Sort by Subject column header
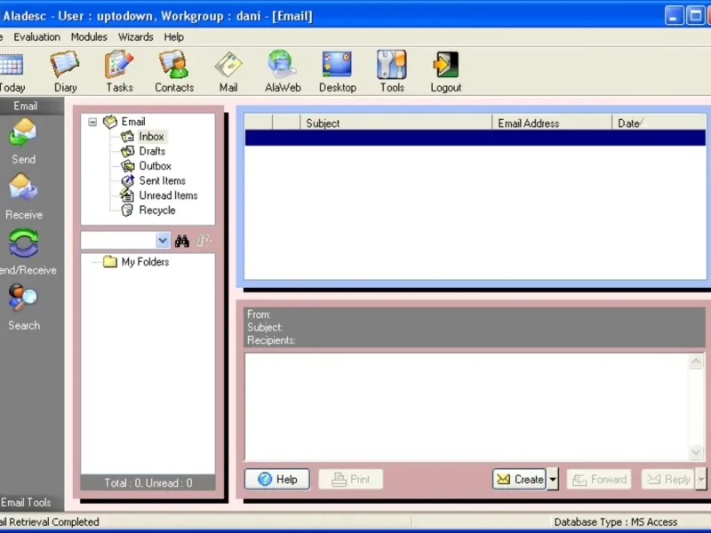The width and height of the screenshot is (711, 533). click(395, 123)
